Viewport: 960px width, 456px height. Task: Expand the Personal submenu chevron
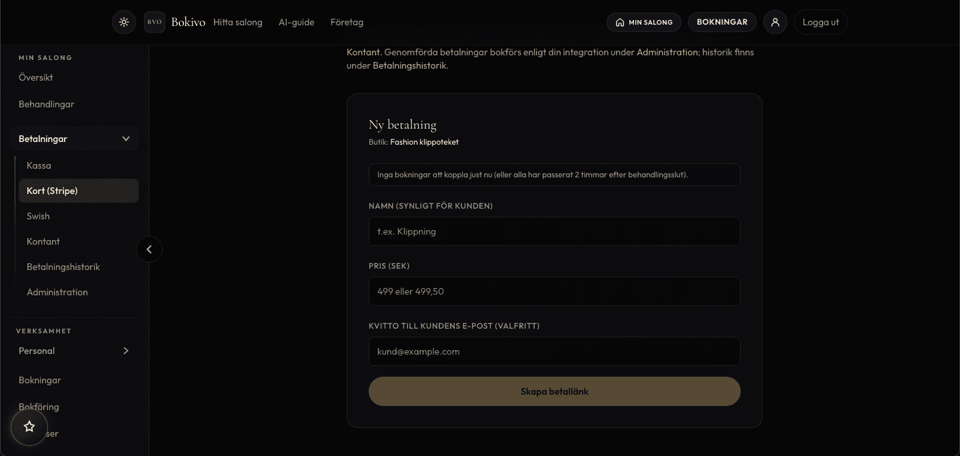tap(126, 351)
